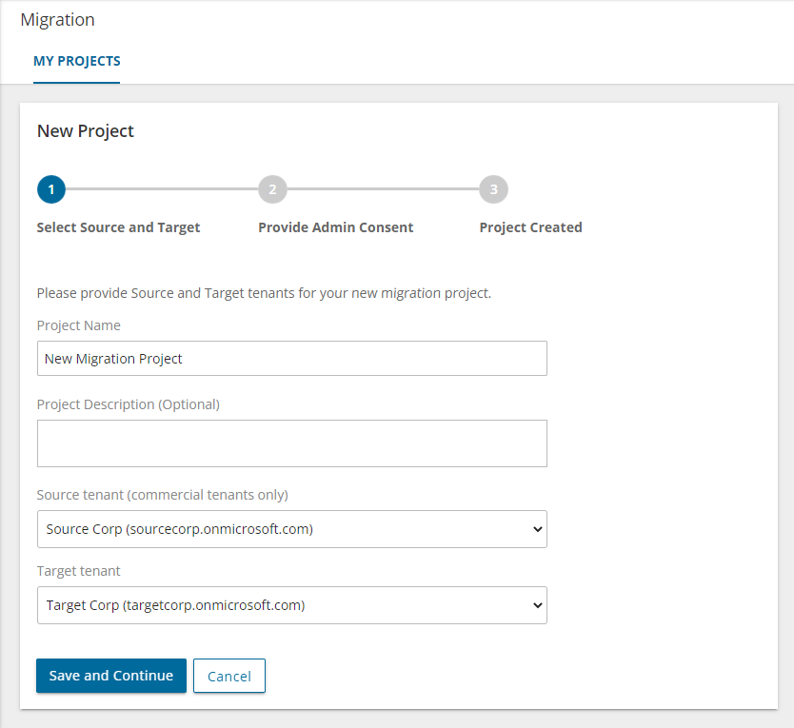Click the Save and Continue button
794x728 pixels.
tap(110, 676)
